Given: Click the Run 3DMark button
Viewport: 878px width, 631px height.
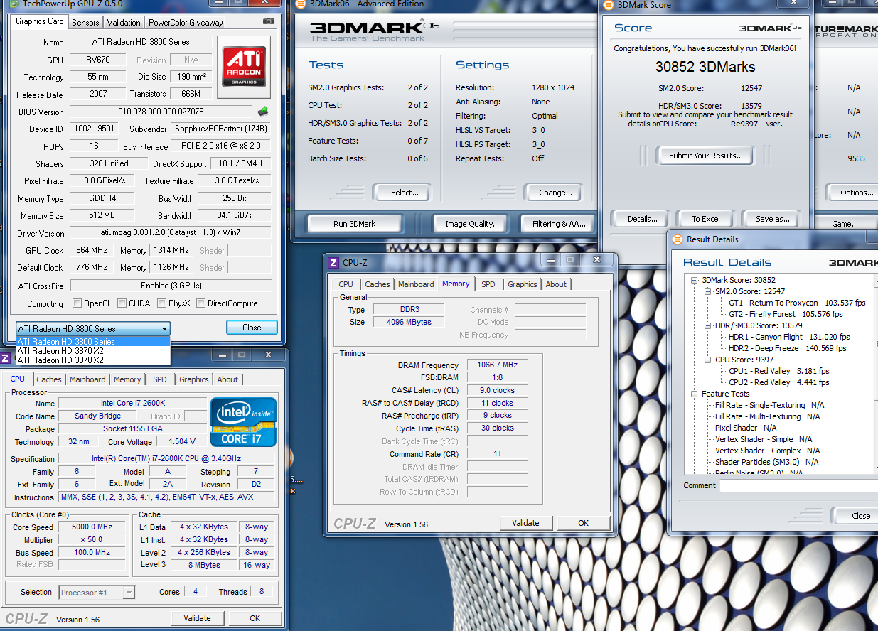Looking at the screenshot, I should [x=354, y=224].
